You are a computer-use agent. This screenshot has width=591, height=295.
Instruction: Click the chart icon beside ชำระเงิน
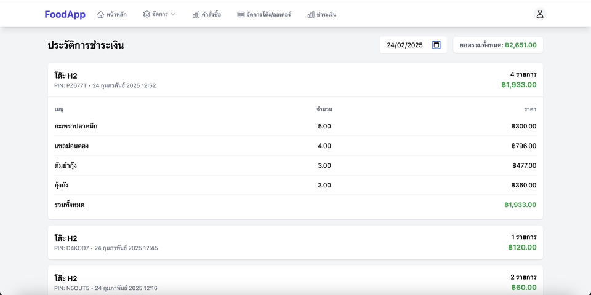(311, 15)
